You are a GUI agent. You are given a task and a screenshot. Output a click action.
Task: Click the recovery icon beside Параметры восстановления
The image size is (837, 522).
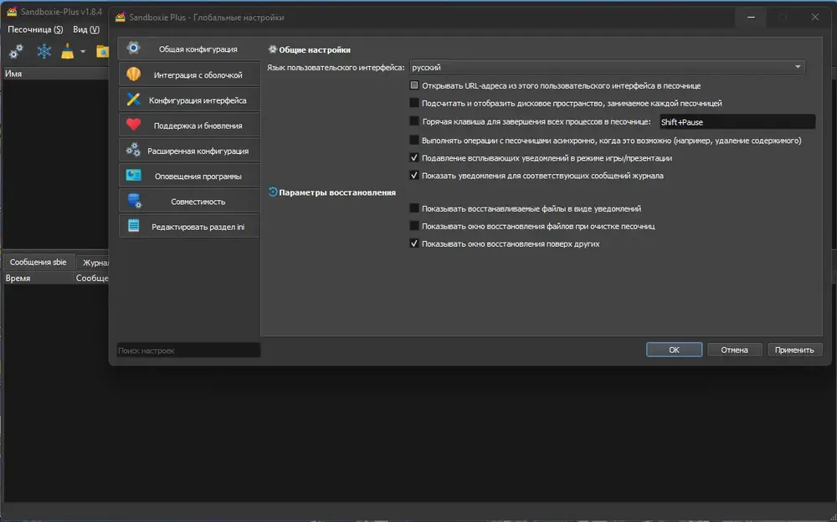coord(273,192)
